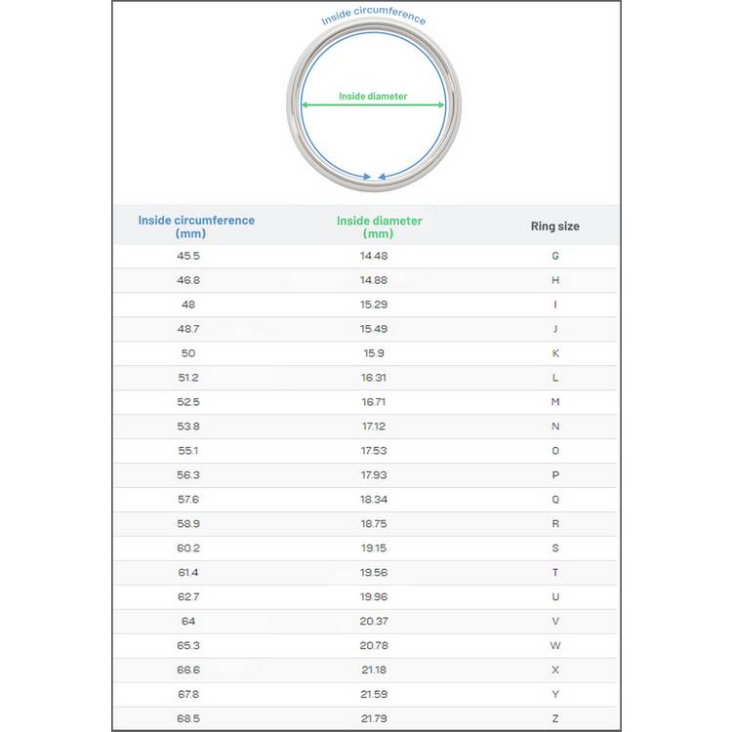
Task: Select ring size H
Action: (555, 280)
